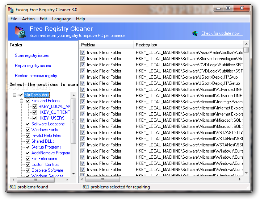
Task: Select the My Computers tree label
Action: click(37, 95)
